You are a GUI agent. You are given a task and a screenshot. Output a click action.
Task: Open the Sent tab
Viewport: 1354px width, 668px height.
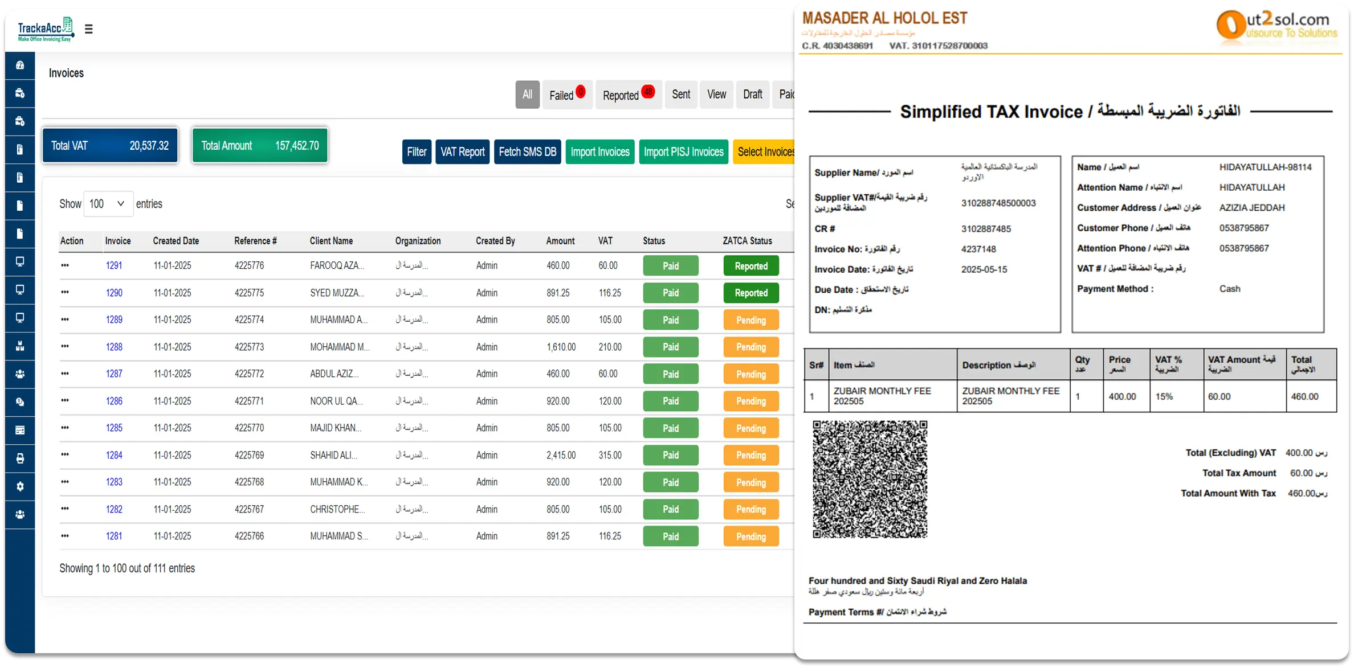(681, 95)
